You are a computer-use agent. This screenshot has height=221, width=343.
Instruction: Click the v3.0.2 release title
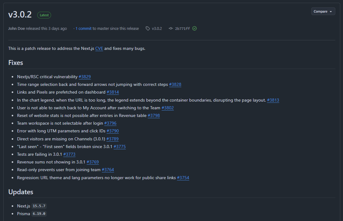pyautogui.click(x=20, y=15)
